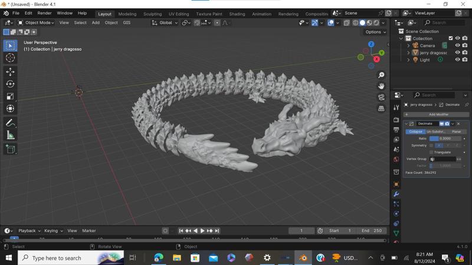The image size is (472, 265).
Task: Open the Particles properties tab
Action: click(396, 204)
